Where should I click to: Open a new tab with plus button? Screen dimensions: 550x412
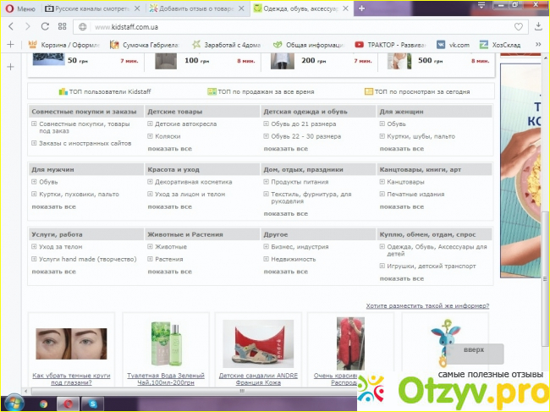coord(362,8)
